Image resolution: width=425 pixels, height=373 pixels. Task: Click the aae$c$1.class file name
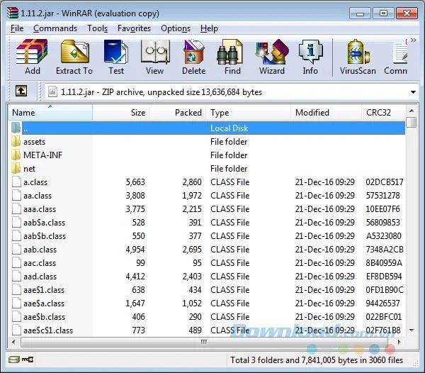(48, 330)
